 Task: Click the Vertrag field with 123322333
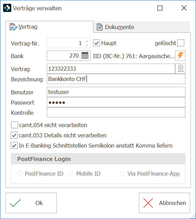point(111,69)
